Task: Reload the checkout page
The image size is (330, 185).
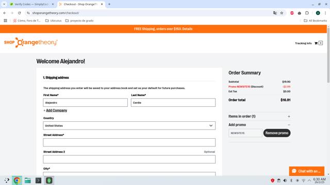Action: pos(20,13)
